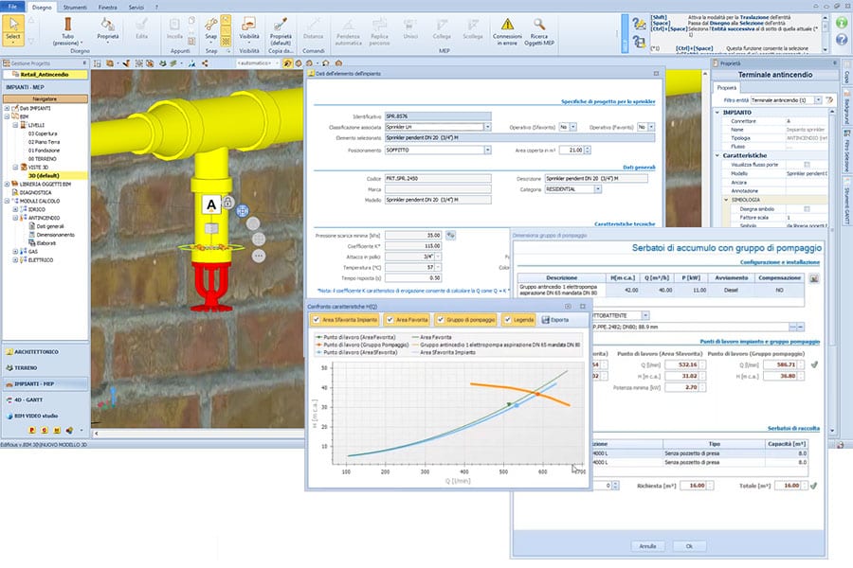This screenshot has width=853, height=568.
Task: Click the green check beside Gruppo pompaggio Q value
Action: [814, 364]
